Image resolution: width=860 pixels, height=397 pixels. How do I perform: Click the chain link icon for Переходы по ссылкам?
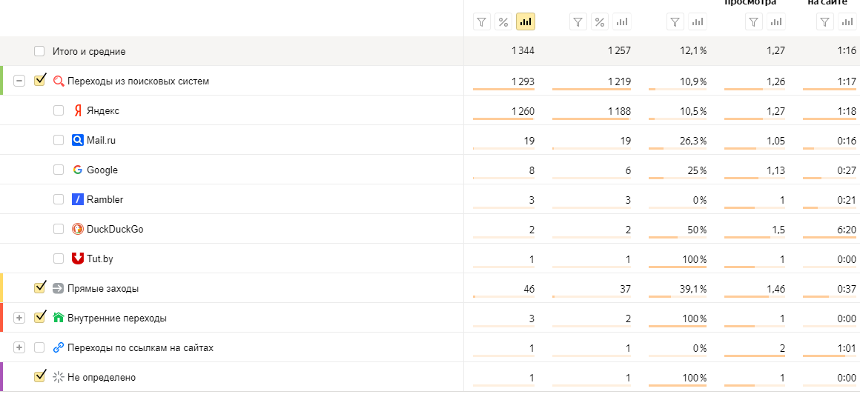[59, 347]
